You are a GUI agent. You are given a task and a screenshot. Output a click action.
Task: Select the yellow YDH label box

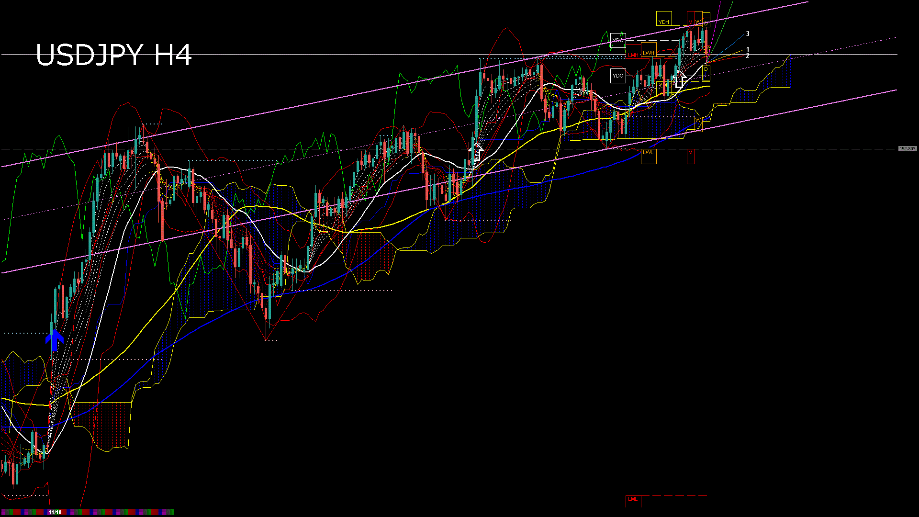[664, 22]
